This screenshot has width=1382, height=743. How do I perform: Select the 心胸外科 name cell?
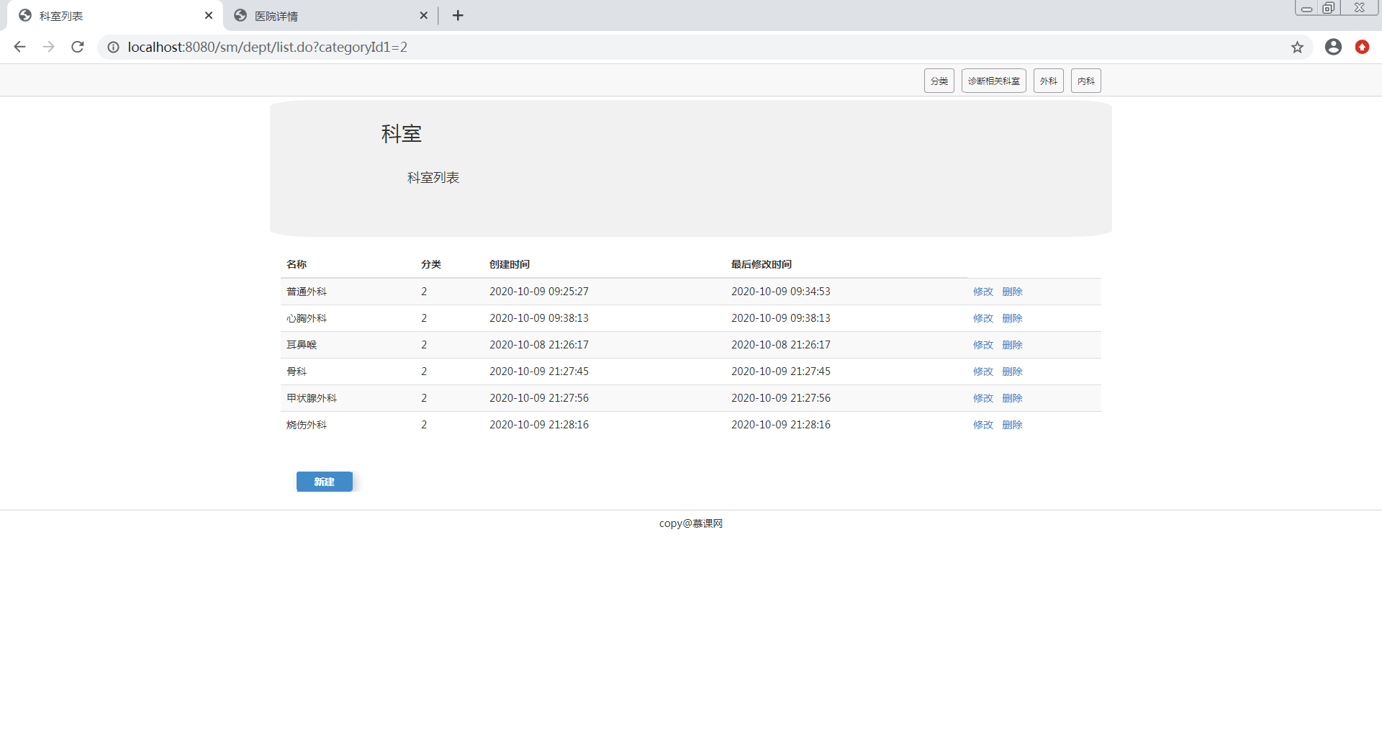[x=307, y=318]
